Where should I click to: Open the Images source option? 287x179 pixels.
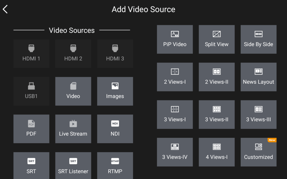115,91
